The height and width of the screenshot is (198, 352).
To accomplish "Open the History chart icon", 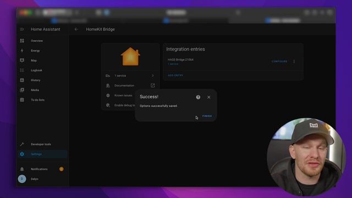I will click(22, 80).
